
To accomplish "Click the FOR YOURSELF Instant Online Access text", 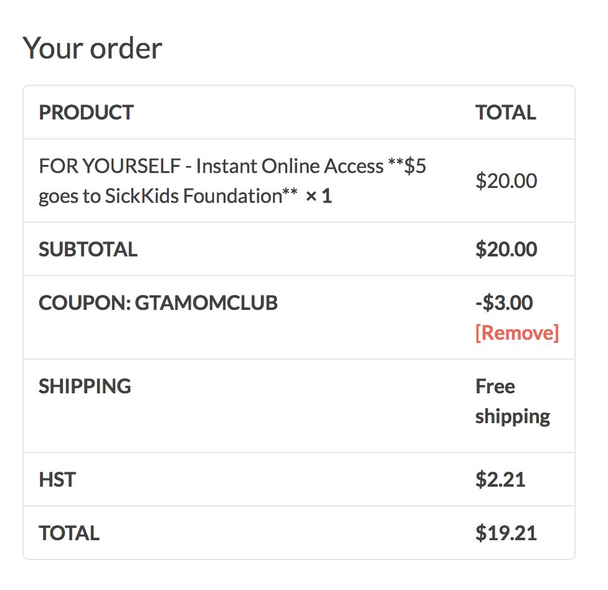I will pyautogui.click(x=211, y=166).
